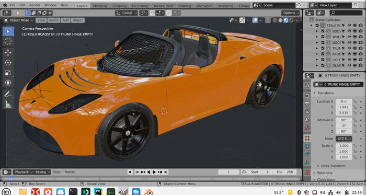Select the Annotate tool
The image size is (366, 195).
(x=8, y=94)
